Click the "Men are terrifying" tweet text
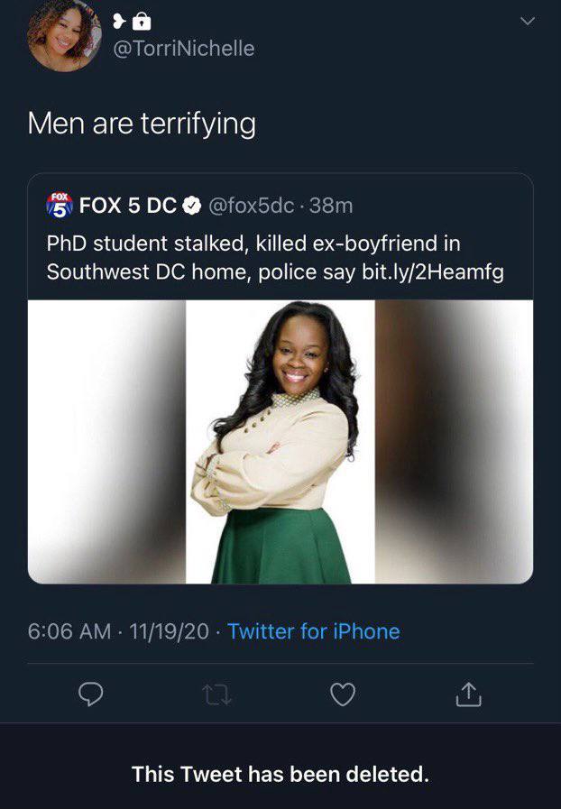Screen dimensions: 561x809 pos(142,123)
